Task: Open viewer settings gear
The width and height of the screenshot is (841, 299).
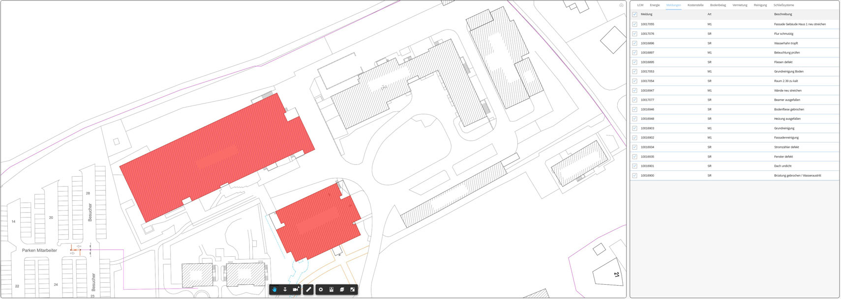Action: [321, 290]
